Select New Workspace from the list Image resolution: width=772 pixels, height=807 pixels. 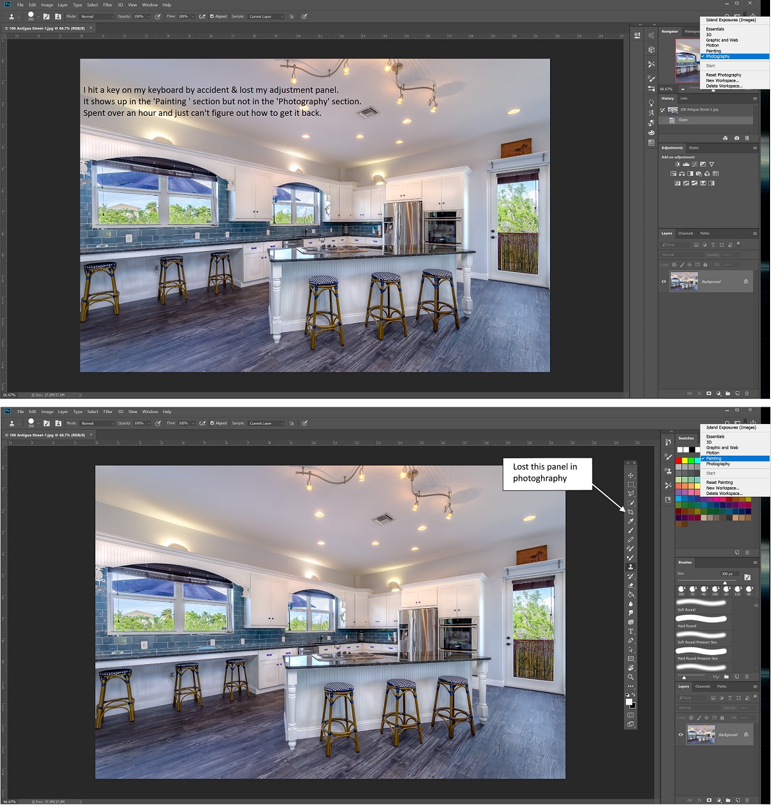coord(722,488)
